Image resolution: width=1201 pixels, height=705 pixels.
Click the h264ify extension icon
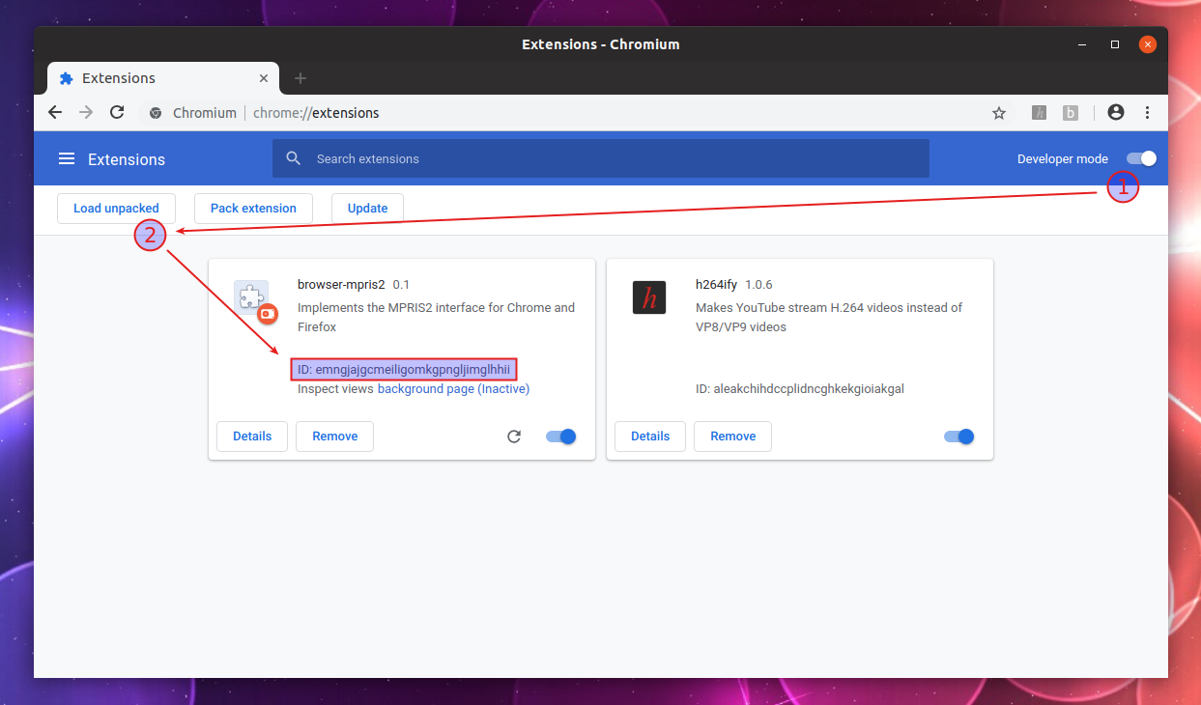point(648,297)
